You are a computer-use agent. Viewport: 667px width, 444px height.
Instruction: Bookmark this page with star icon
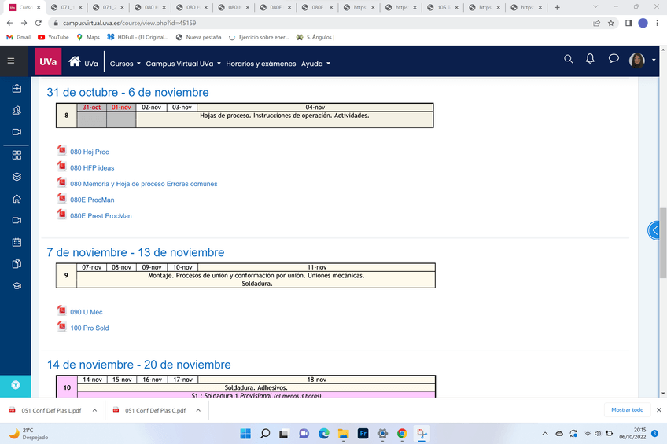pos(611,23)
